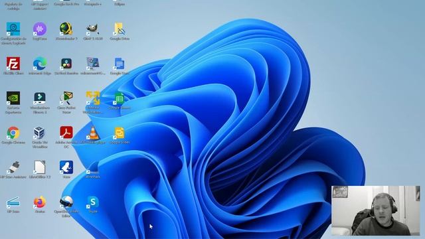
Task: Click the Oracle VM VirtualBox shortcut
Action: point(40,133)
